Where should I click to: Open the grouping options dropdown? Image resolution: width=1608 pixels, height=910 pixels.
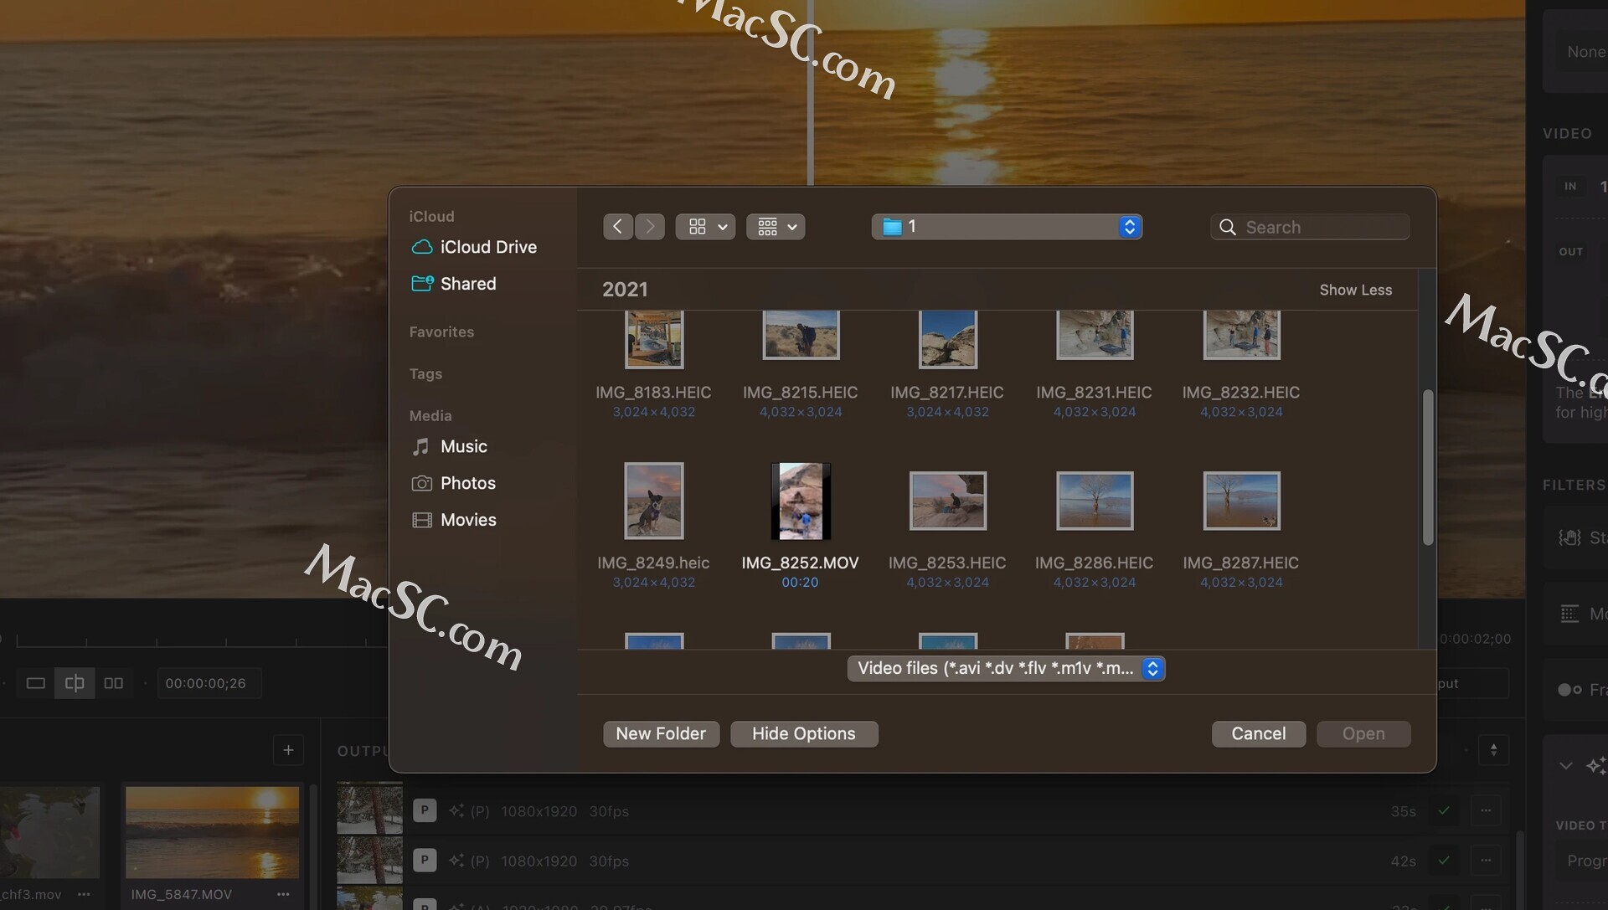point(776,227)
